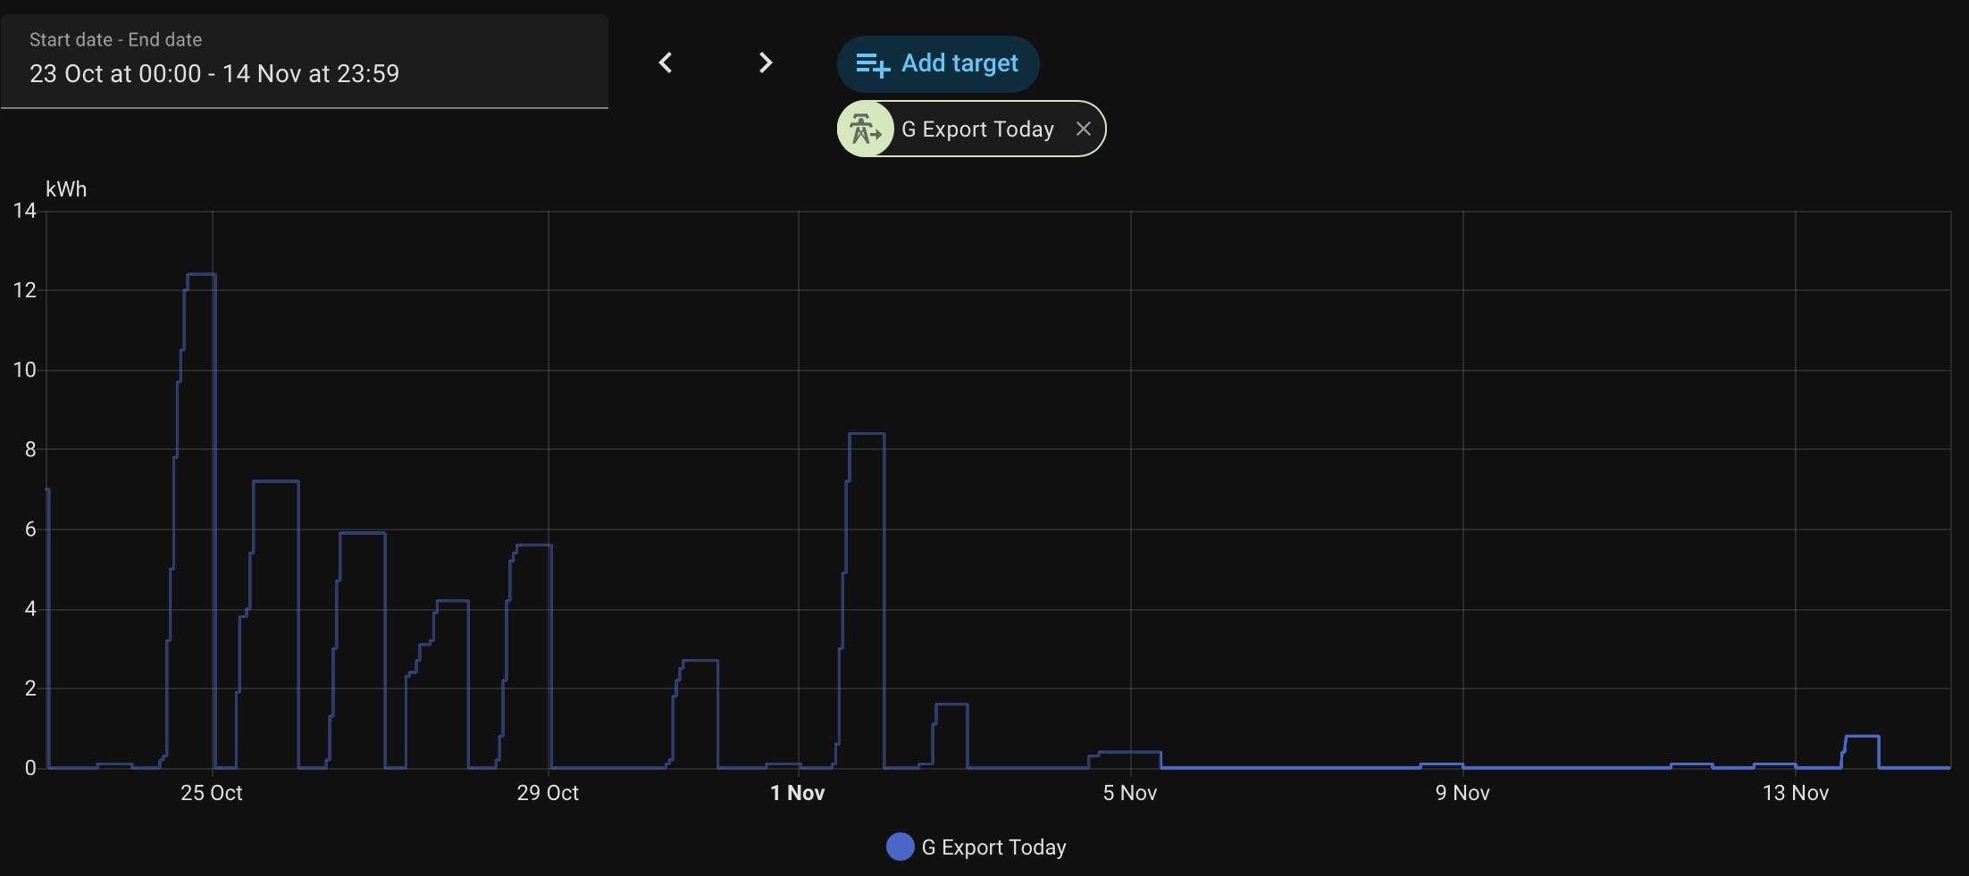Click the 4 value on y-axis
Viewport: 1969px width, 876px height.
[x=30, y=609]
